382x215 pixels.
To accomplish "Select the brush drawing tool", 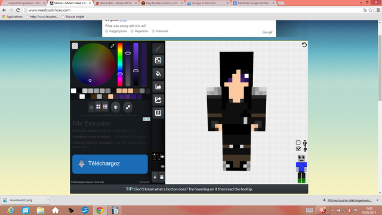I will tap(158, 48).
